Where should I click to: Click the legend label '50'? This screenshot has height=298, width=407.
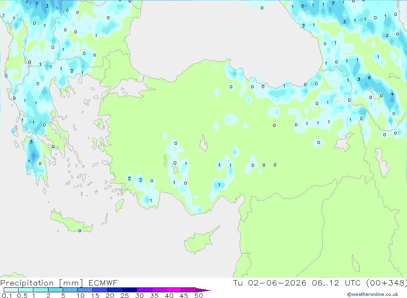coord(199,296)
